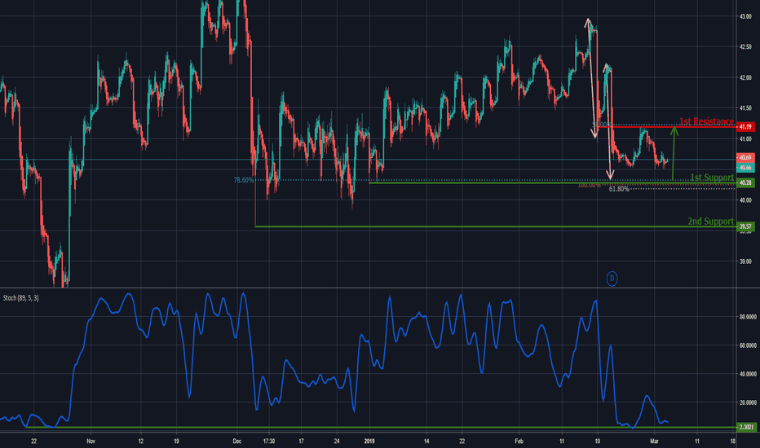Click the green 39.57 second support price tag
The image size is (760, 448).
click(x=745, y=226)
